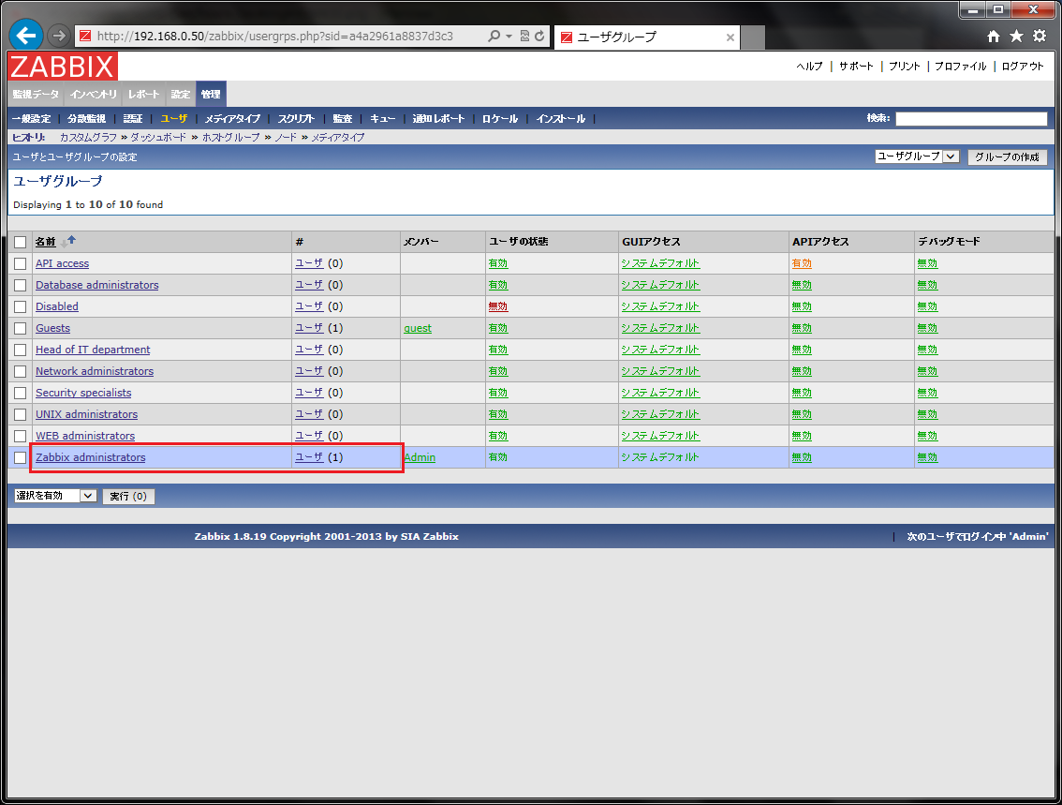Viewport: 1062px width, 805px height.
Task: Refresh the page with the reload icon
Action: coord(539,36)
